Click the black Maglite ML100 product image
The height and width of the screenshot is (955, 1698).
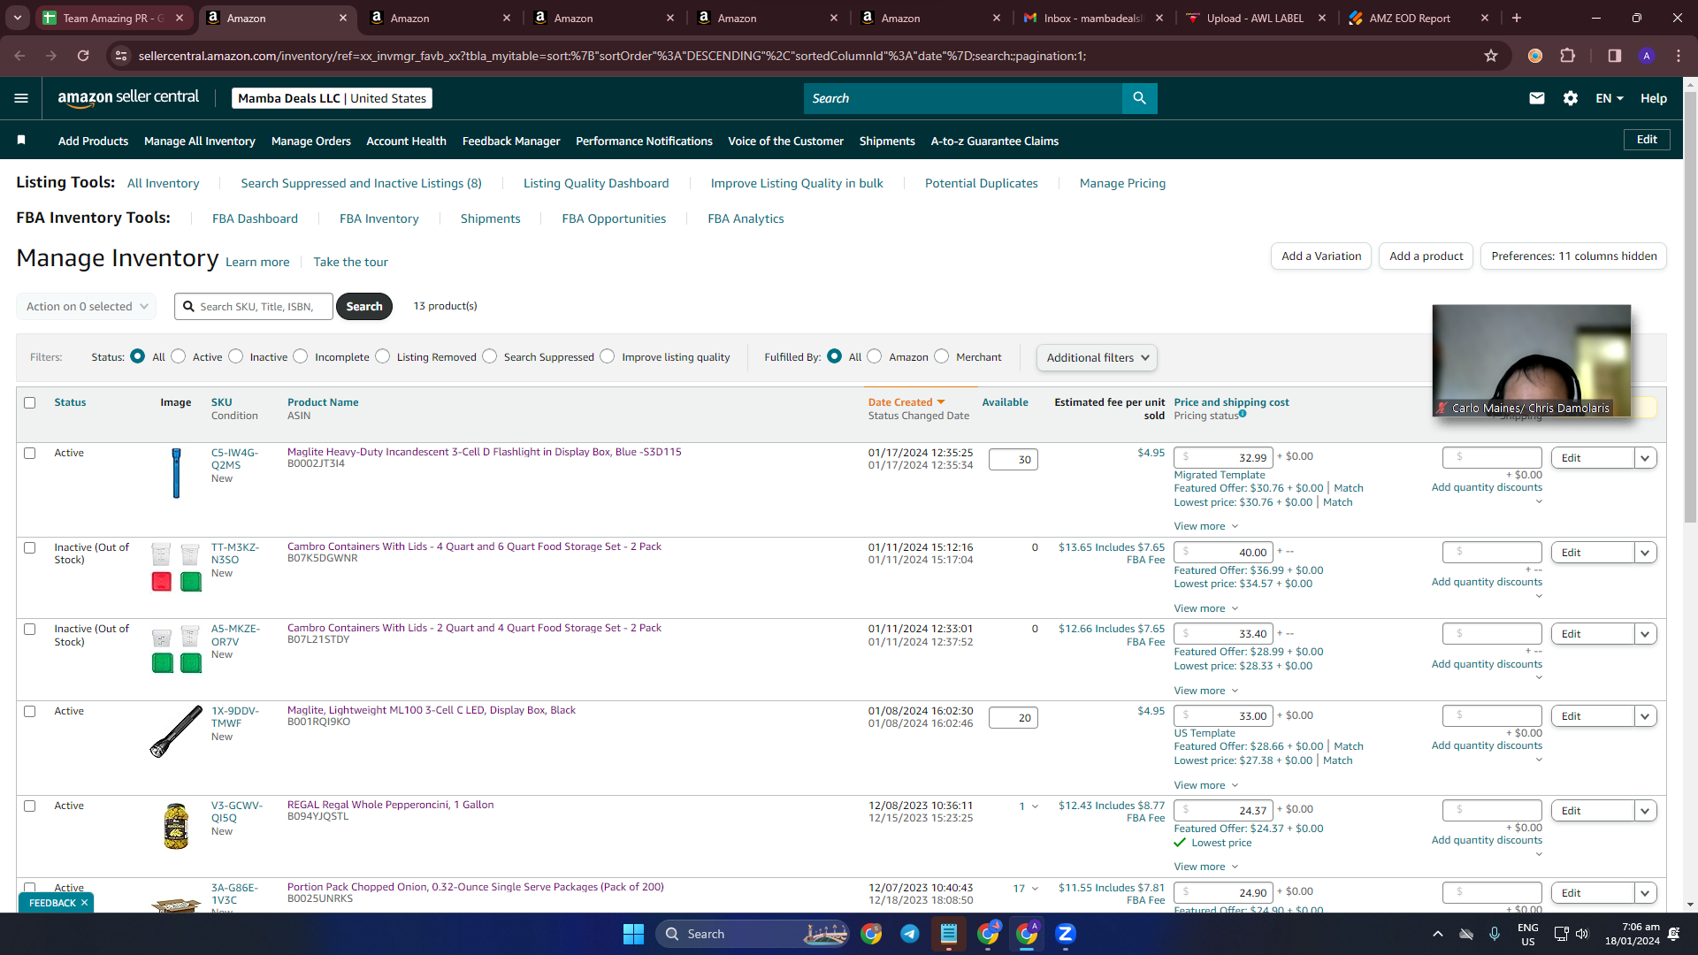176,731
